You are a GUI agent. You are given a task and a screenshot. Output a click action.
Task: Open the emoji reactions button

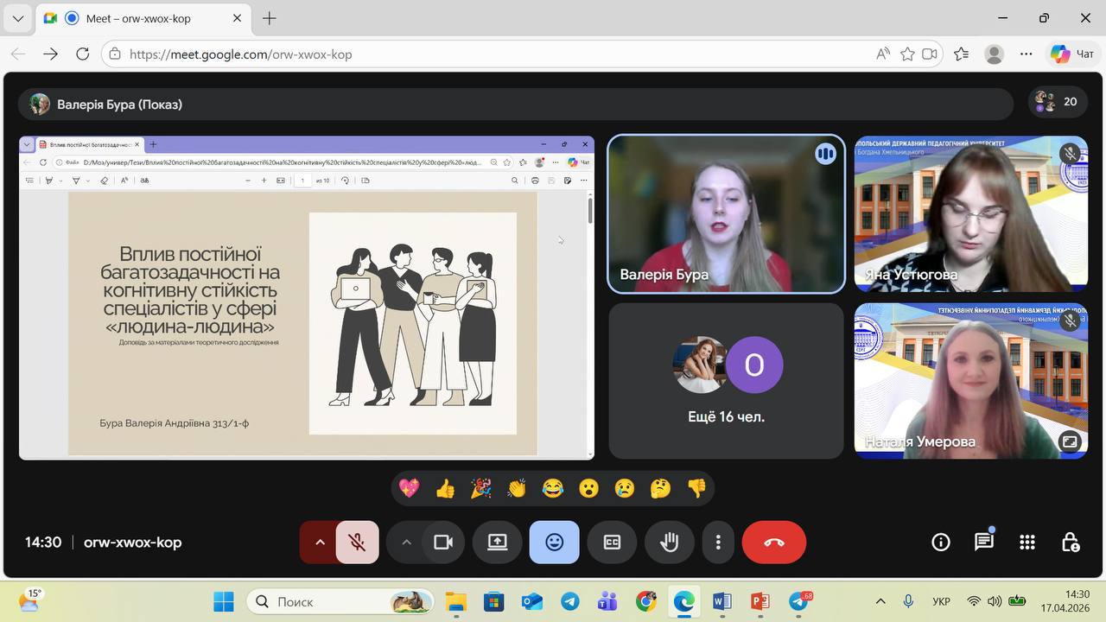[x=554, y=543]
